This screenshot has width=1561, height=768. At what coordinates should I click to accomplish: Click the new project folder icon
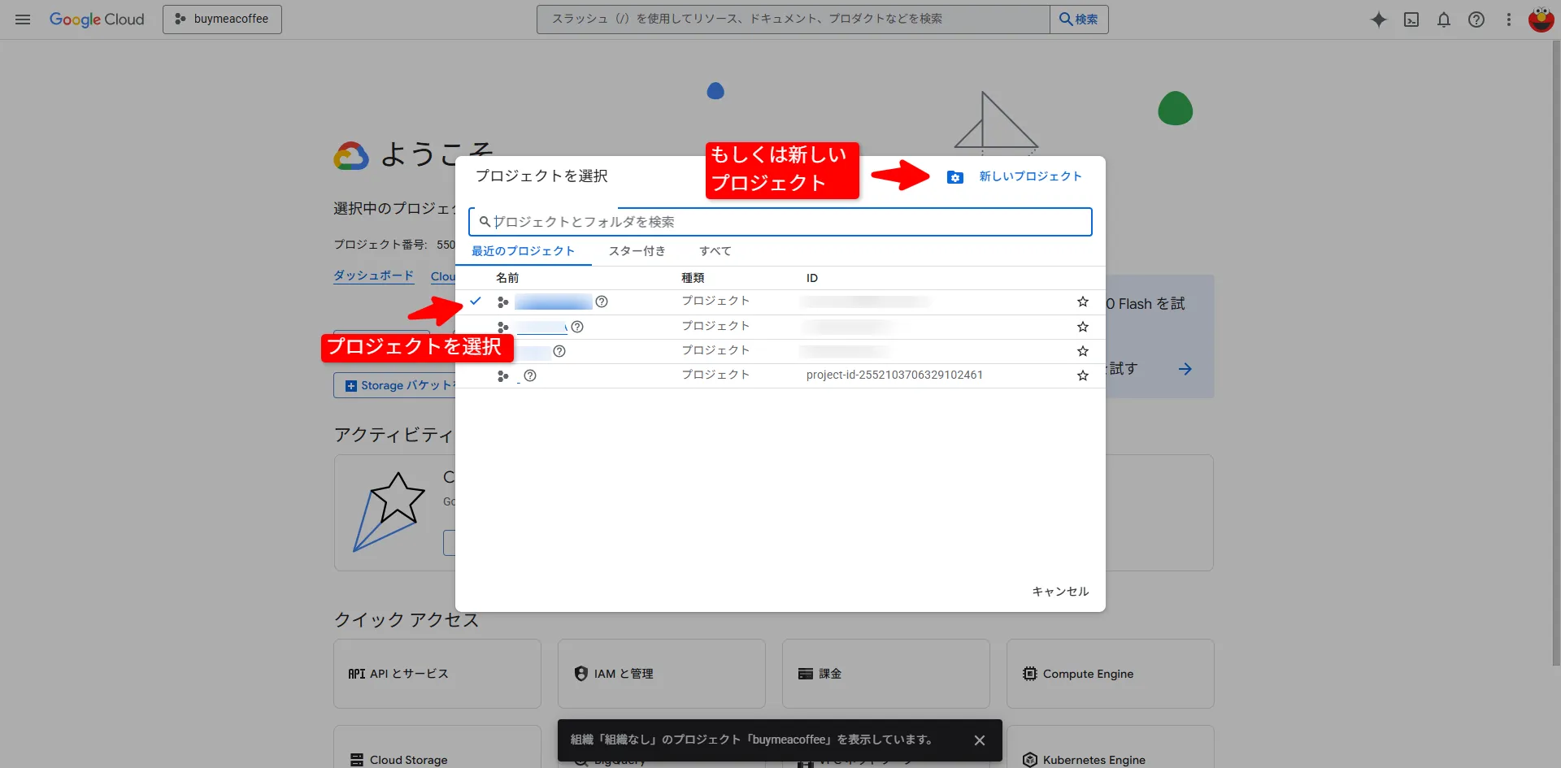tap(955, 177)
